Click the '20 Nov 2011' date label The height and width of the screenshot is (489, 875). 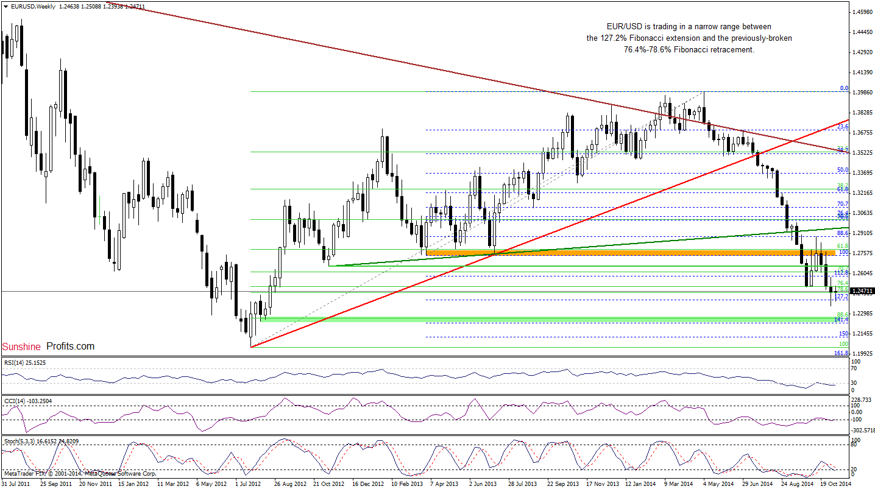point(96,484)
